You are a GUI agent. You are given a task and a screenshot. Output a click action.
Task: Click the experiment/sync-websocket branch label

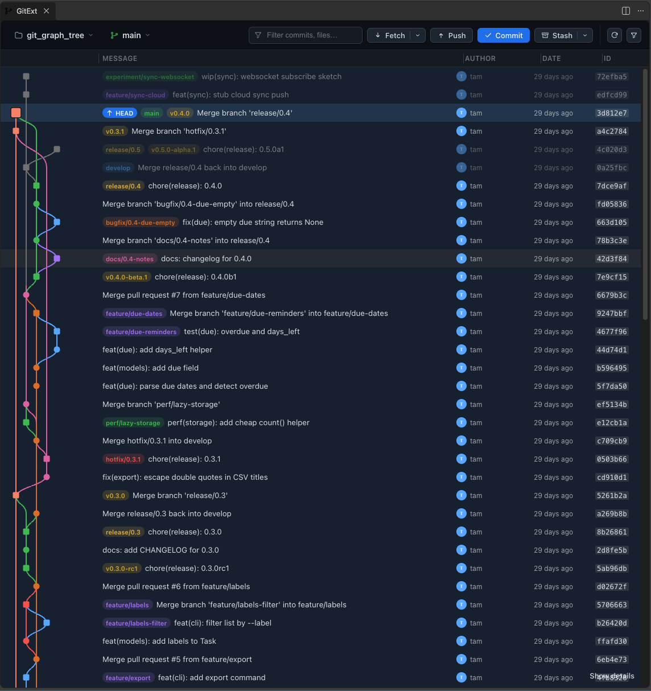pyautogui.click(x=150, y=77)
